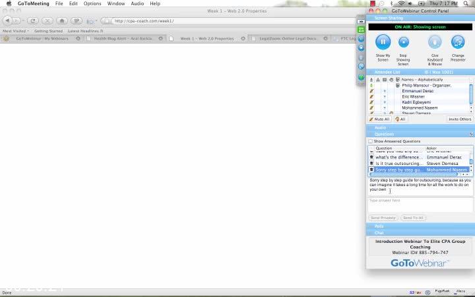Select Steven Demesa's 'Is it true outsourcing' question

coord(420,164)
